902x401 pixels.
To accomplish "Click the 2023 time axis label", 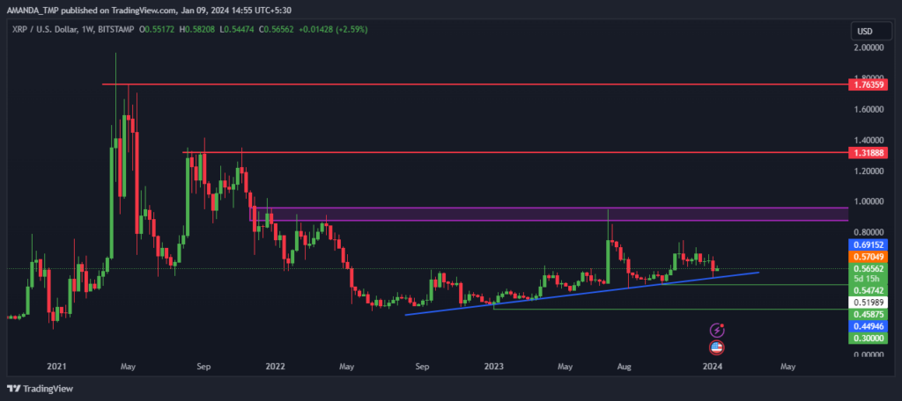I will (493, 366).
